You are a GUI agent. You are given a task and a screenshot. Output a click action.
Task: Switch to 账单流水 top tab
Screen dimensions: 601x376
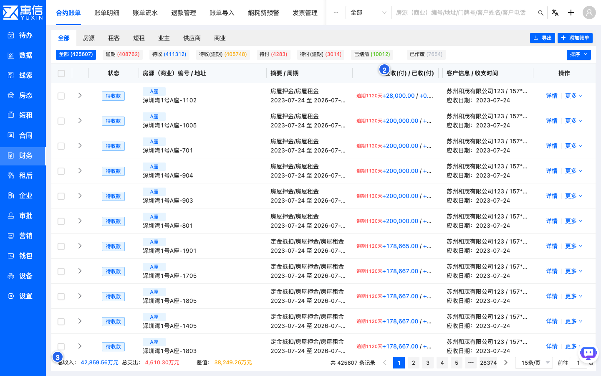[x=145, y=13]
